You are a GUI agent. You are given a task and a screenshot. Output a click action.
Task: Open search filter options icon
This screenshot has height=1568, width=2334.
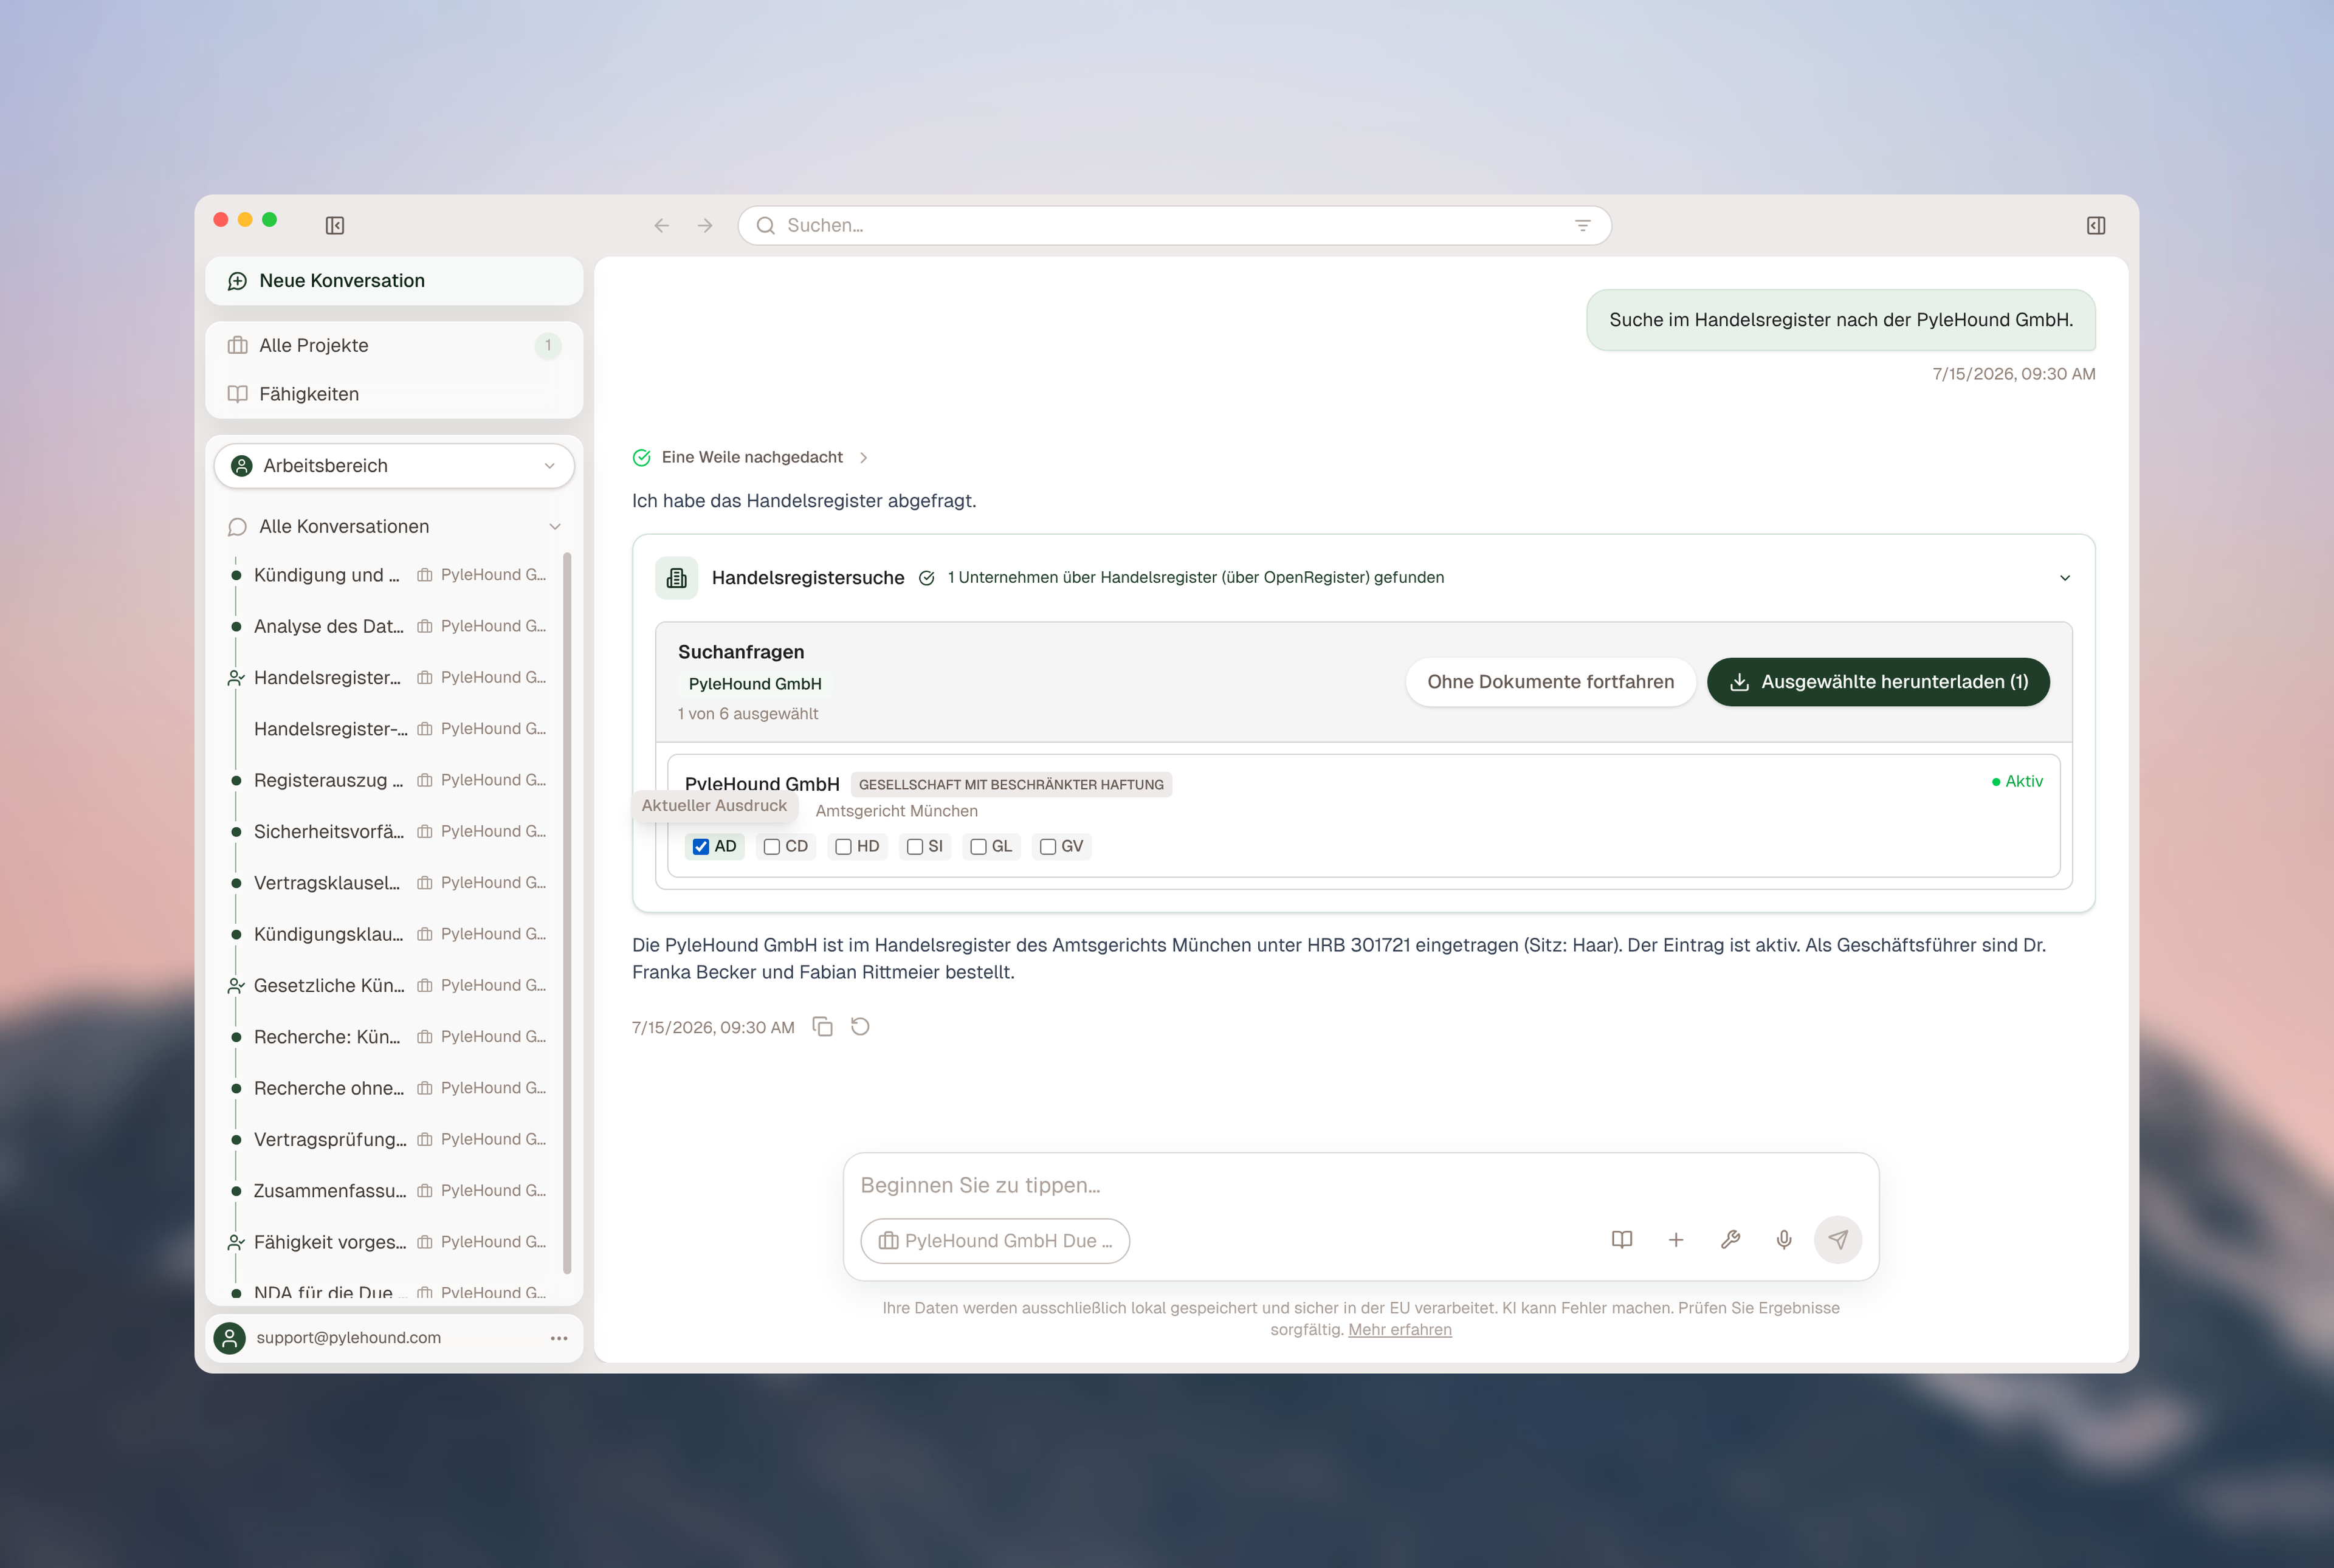coord(1582,226)
